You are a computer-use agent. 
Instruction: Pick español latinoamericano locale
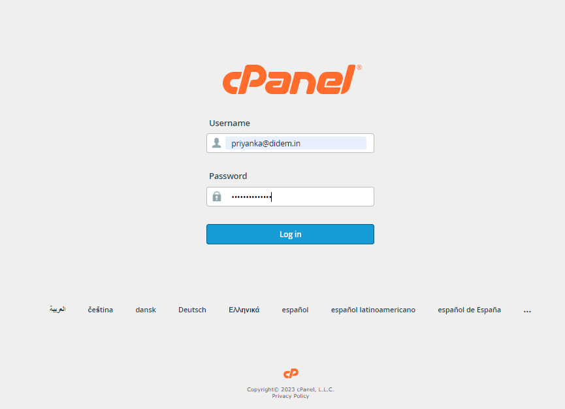(373, 310)
